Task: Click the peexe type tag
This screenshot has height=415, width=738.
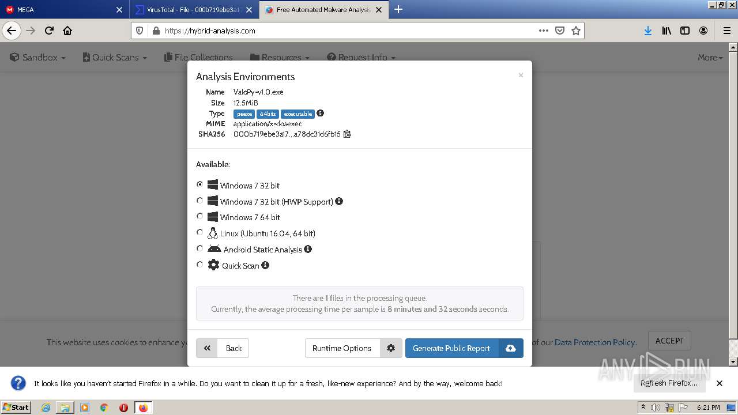Action: click(x=244, y=114)
